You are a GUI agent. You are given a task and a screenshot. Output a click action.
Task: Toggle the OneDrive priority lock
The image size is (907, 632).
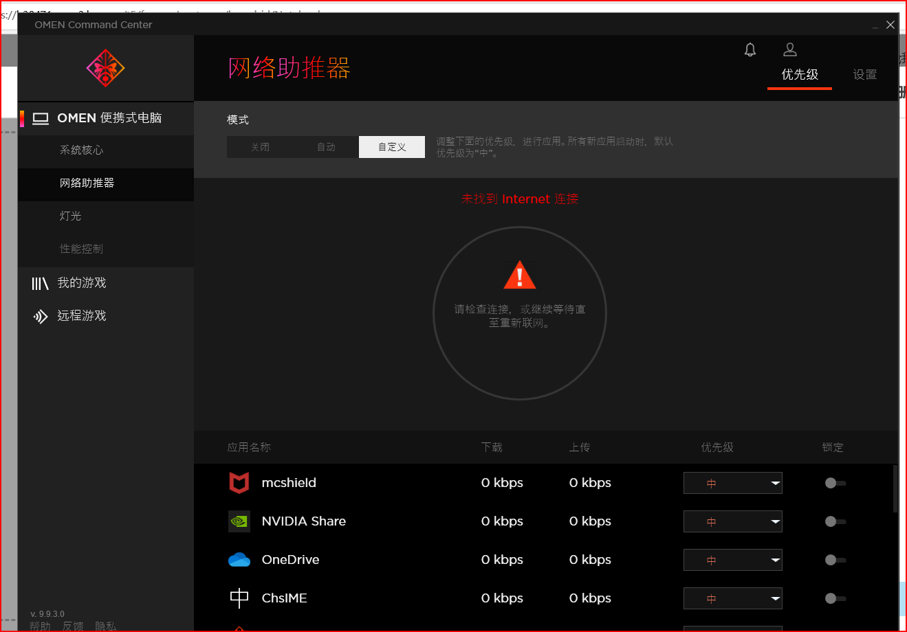(835, 560)
